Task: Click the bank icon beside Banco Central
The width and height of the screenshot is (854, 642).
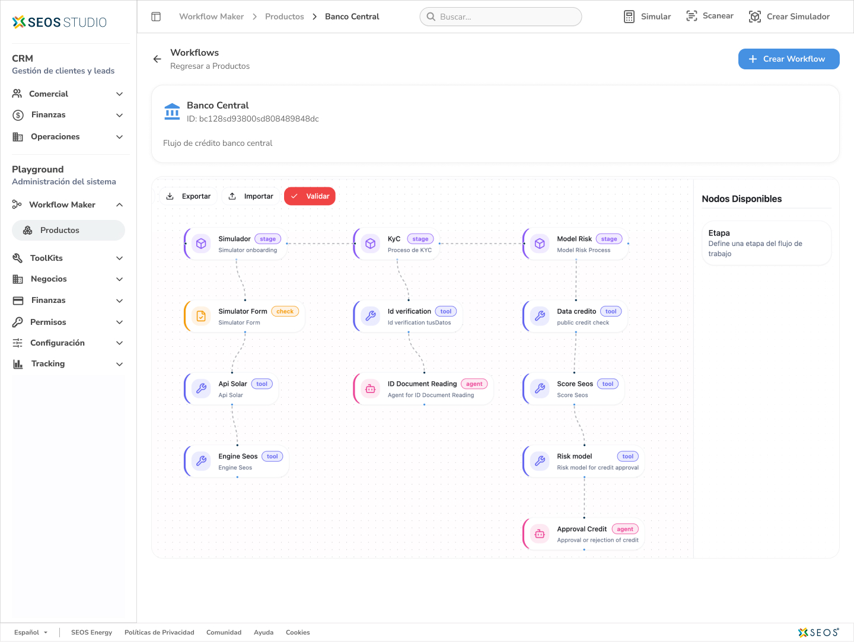Action: pos(172,111)
